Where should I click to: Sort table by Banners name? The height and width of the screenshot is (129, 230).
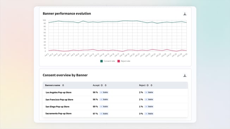point(63,85)
